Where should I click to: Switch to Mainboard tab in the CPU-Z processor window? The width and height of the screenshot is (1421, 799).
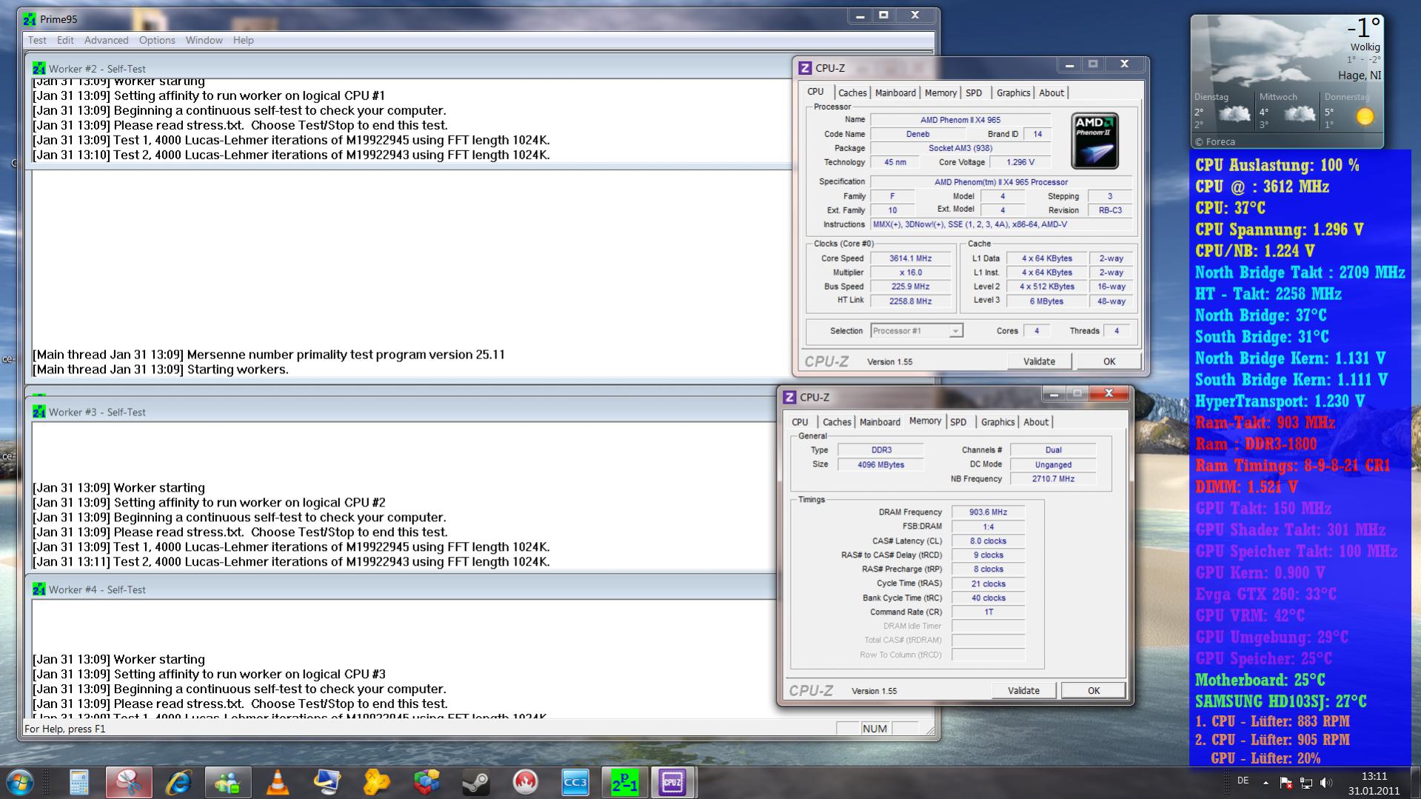pos(895,93)
